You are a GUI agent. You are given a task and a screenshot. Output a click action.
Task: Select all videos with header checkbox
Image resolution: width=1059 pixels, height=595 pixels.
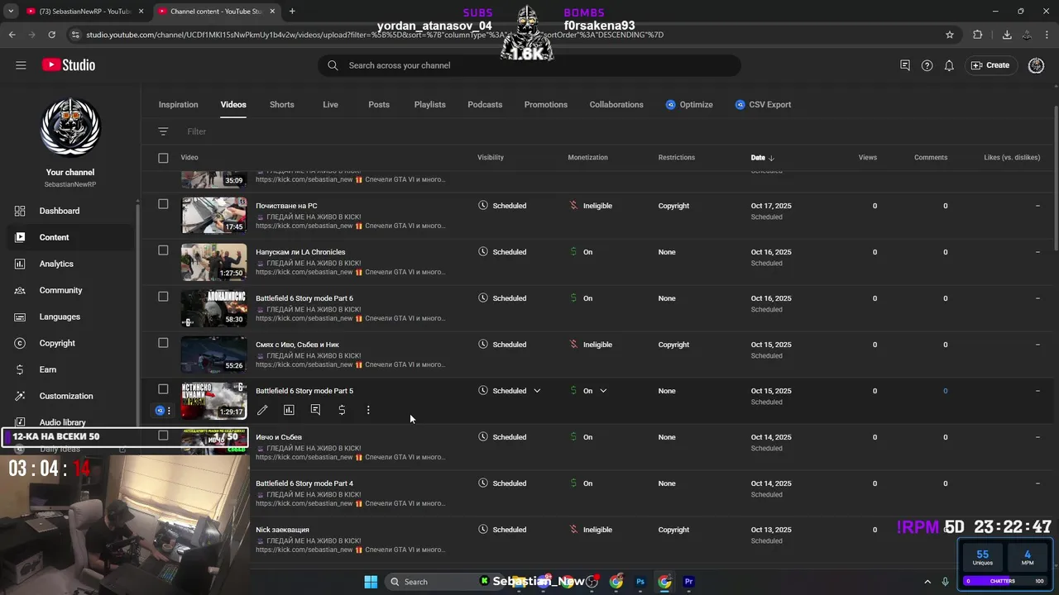point(163,158)
